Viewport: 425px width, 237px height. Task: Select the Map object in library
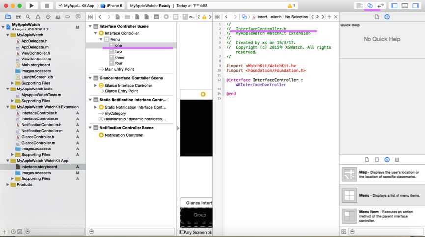pos(382,174)
